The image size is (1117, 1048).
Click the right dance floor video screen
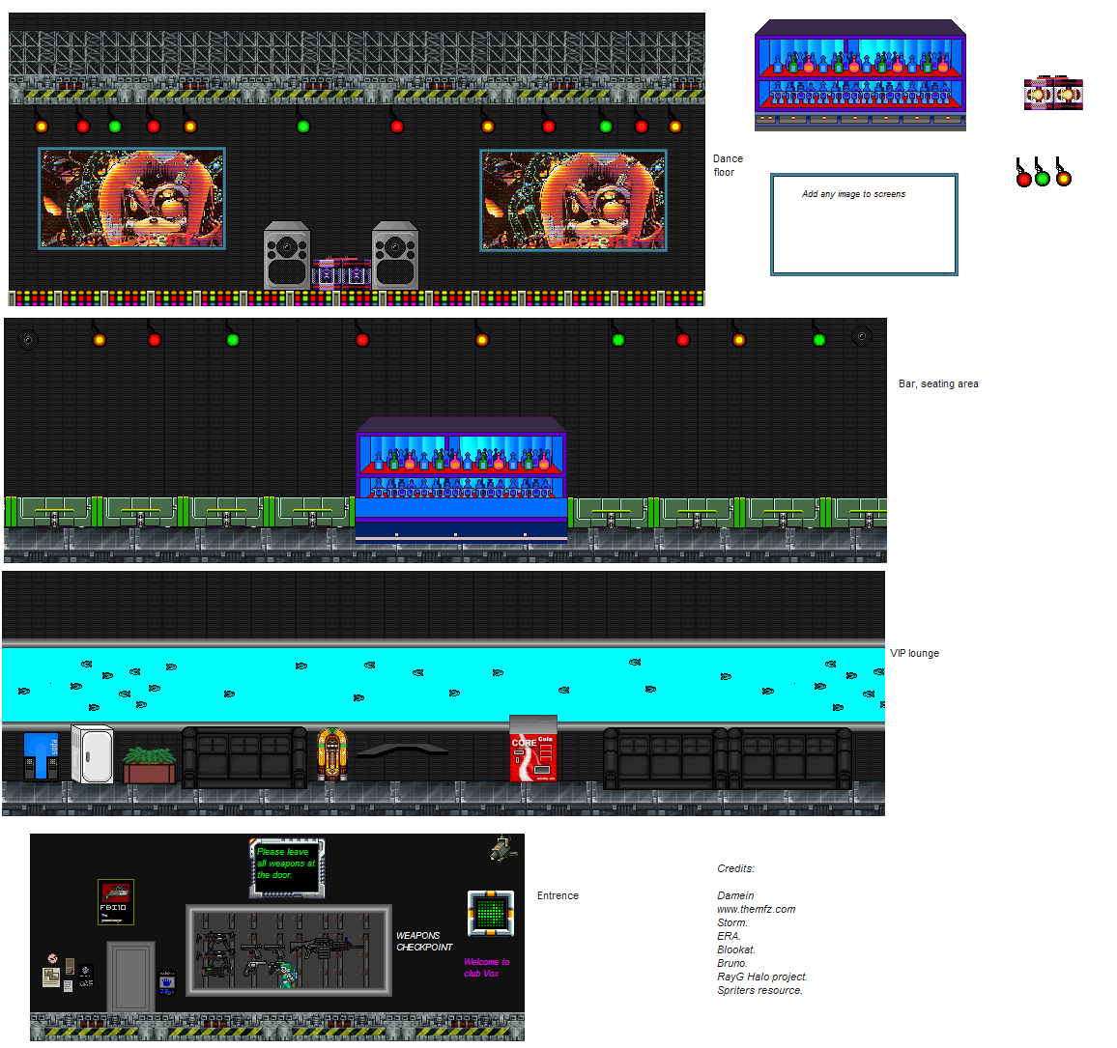pyautogui.click(x=573, y=200)
